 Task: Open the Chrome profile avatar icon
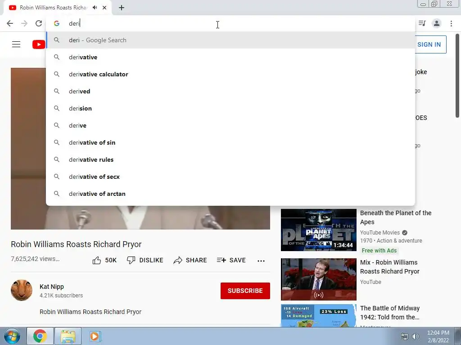(x=437, y=23)
